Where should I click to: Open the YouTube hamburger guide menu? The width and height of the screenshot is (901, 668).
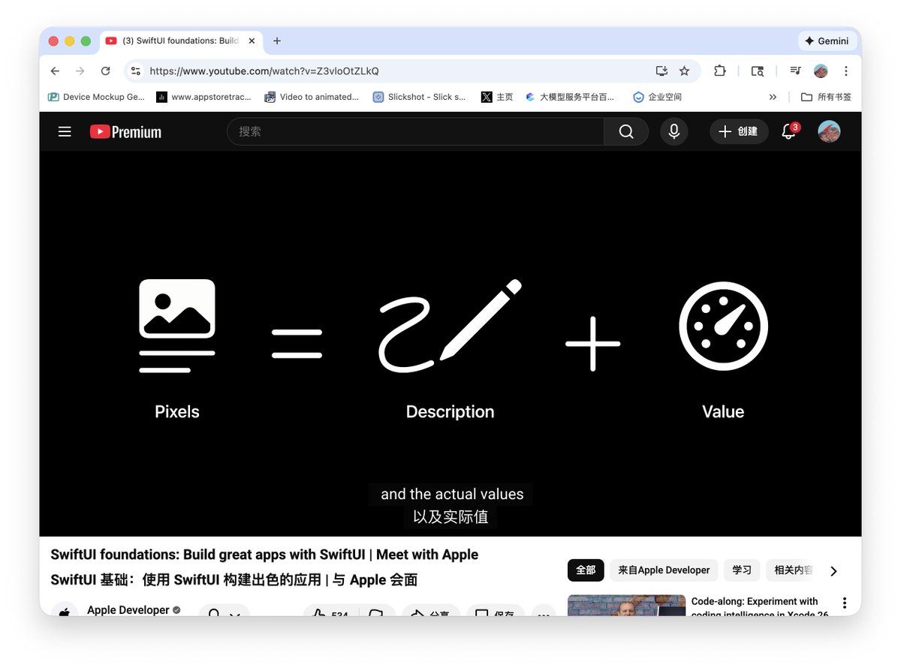(65, 132)
